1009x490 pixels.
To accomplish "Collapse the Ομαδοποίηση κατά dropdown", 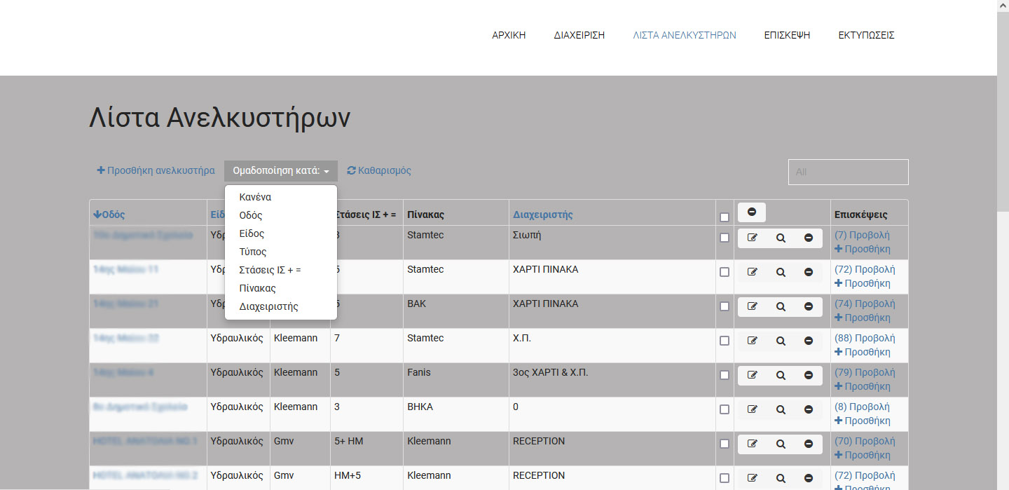I will 280,170.
